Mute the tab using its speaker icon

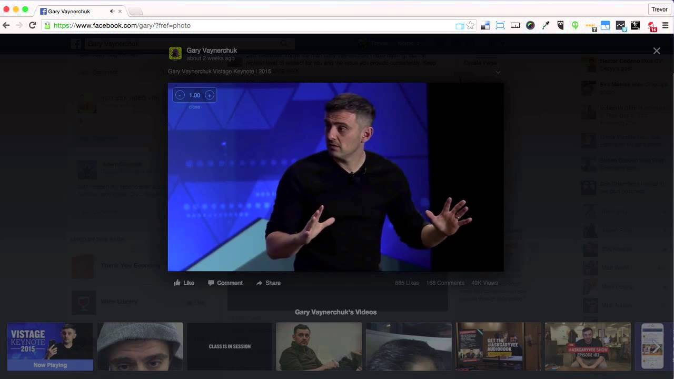[112, 11]
